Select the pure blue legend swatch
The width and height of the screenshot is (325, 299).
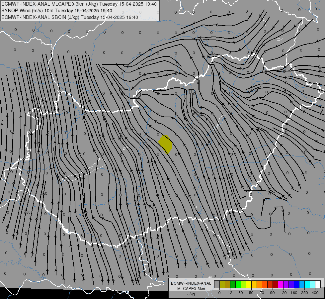click(x=297, y=284)
